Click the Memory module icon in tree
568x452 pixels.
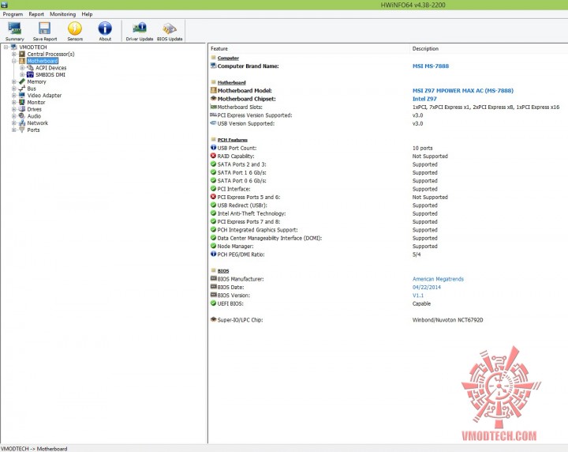(22, 81)
